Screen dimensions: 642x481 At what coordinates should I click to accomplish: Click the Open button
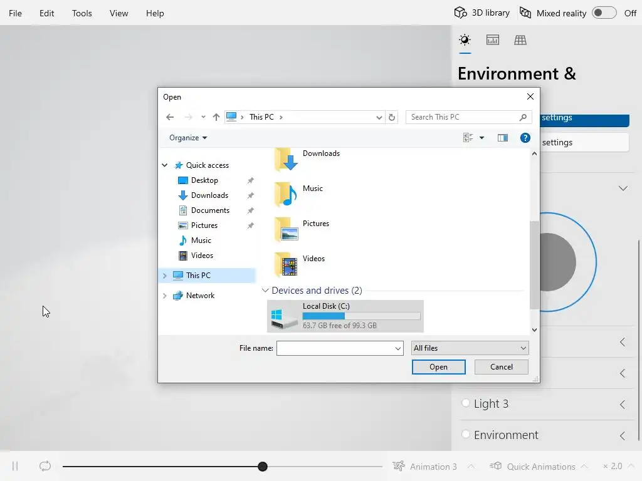pos(438,367)
